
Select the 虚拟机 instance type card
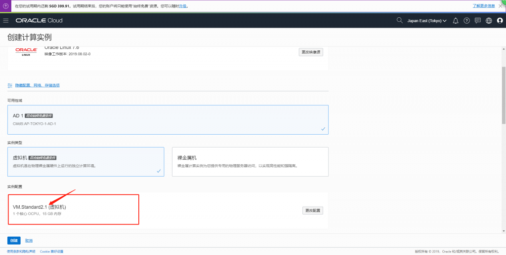(86, 162)
